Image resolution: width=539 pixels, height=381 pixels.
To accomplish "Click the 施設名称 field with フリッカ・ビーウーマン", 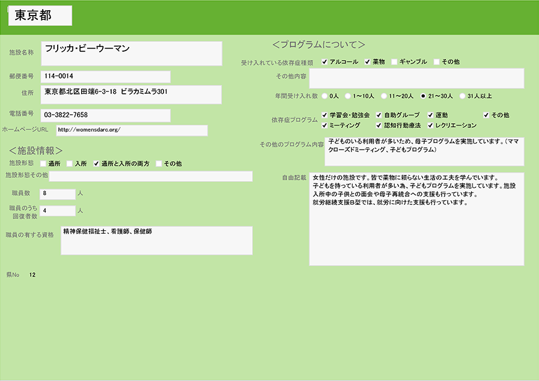I will 131,53.
